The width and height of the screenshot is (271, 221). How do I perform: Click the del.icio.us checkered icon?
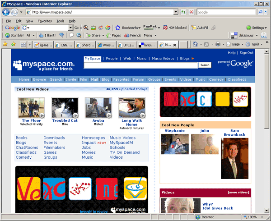[234, 35]
